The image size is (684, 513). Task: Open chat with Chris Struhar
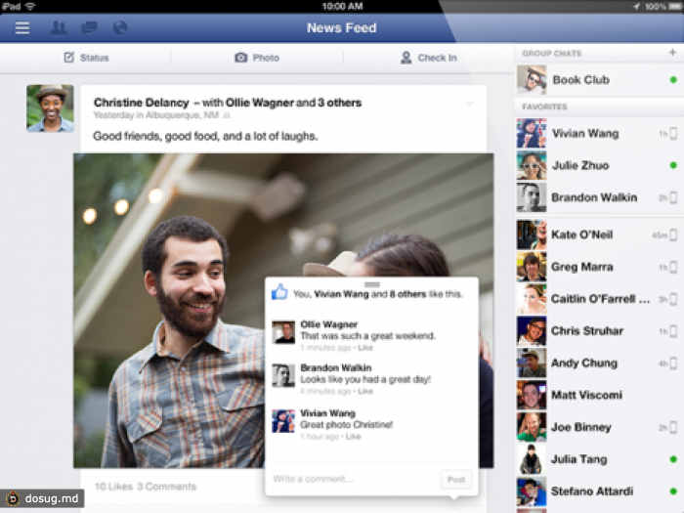(x=598, y=330)
